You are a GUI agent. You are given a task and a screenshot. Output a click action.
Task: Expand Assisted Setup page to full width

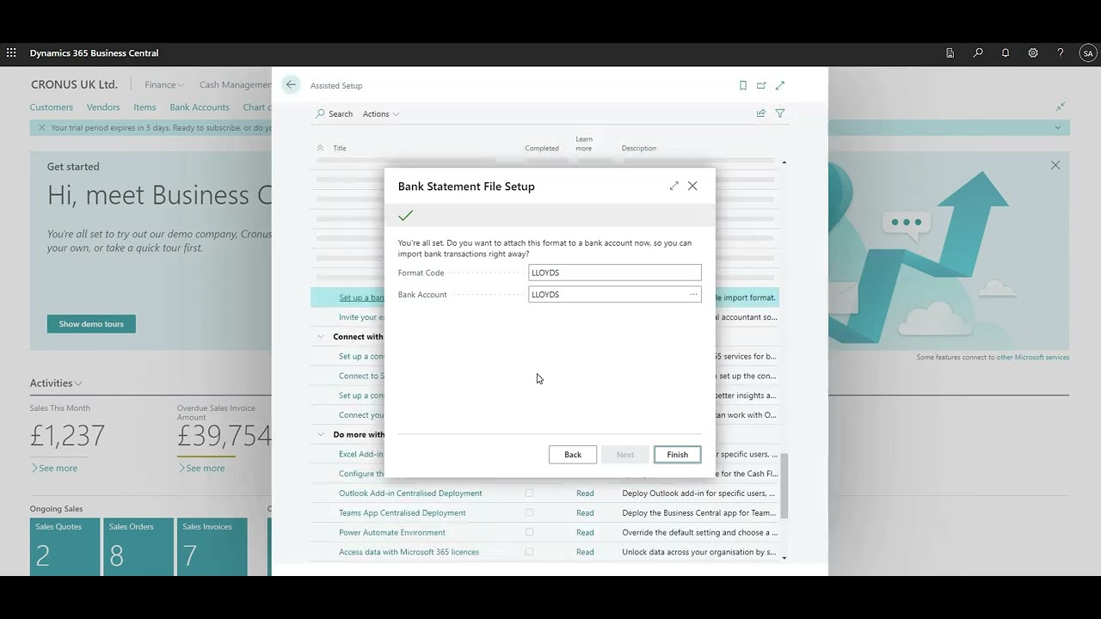coord(780,86)
